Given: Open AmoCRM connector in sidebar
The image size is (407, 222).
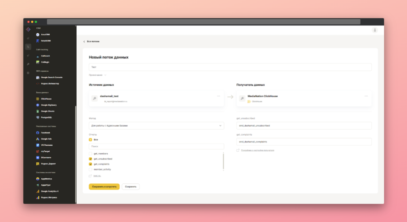Looking at the screenshot, I should 43,35.
